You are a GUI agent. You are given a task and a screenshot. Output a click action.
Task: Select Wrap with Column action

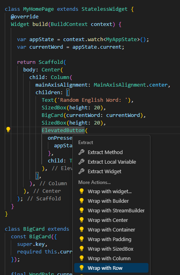[111, 258]
